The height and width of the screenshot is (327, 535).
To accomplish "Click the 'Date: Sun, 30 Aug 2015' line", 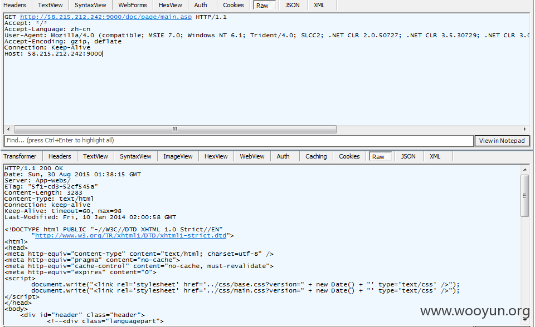I will (x=72, y=175).
